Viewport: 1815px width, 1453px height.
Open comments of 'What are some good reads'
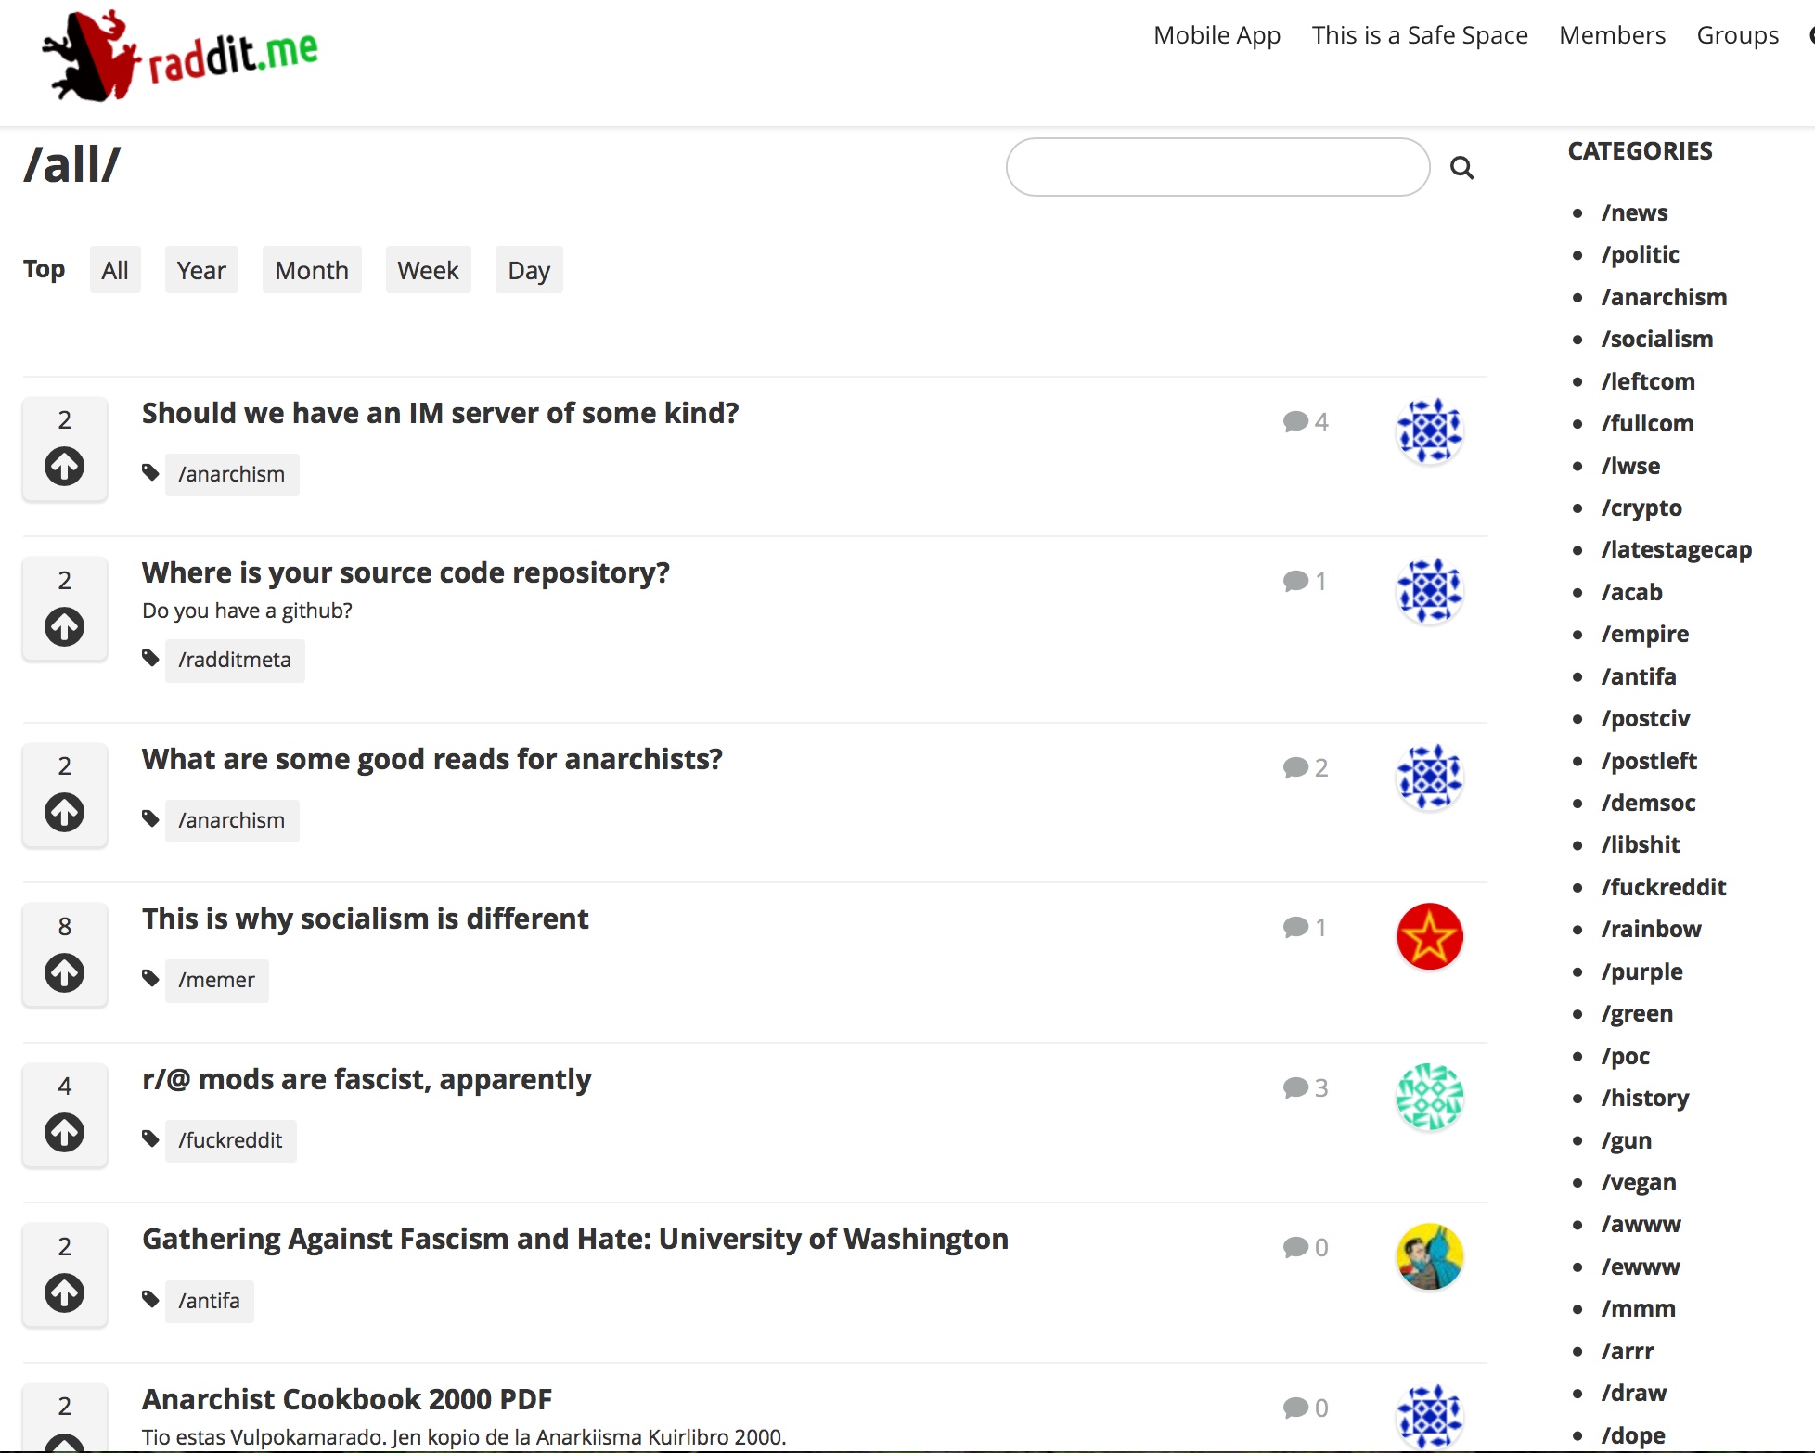tap(1306, 768)
